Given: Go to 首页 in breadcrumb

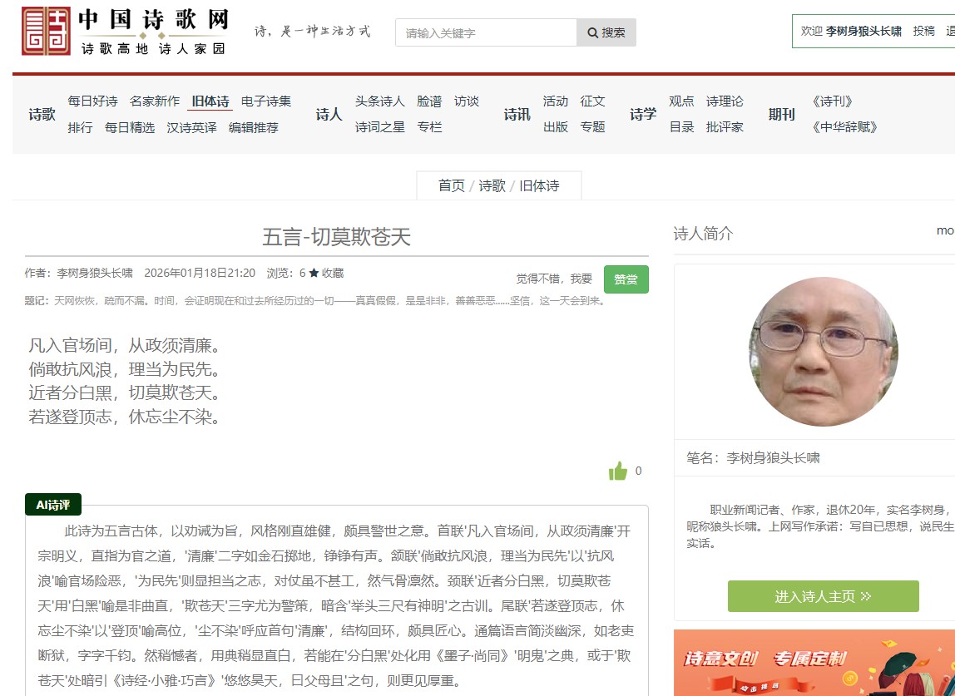Looking at the screenshot, I should coord(452,186).
